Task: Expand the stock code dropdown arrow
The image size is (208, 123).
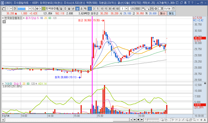Action: [30, 8]
